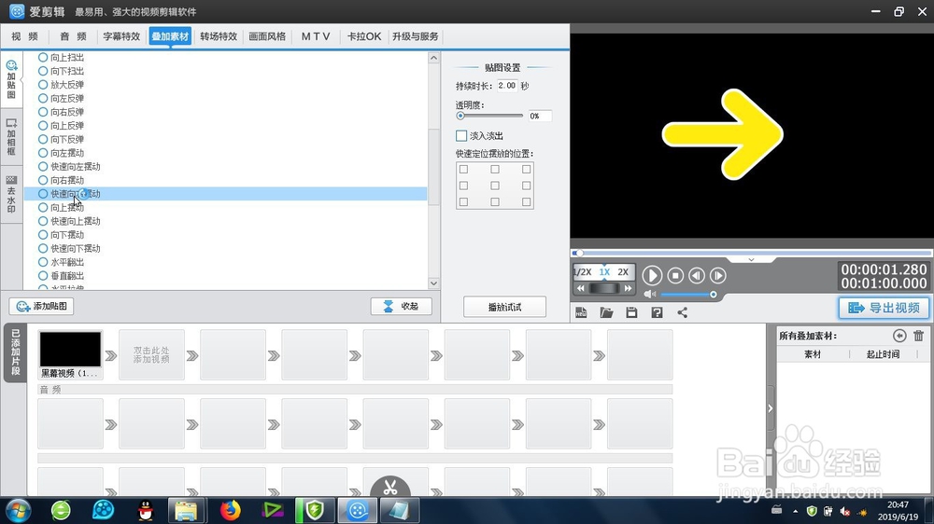This screenshot has height=524, width=934.
Task: Click the 添加贴图 button
Action: (x=42, y=307)
